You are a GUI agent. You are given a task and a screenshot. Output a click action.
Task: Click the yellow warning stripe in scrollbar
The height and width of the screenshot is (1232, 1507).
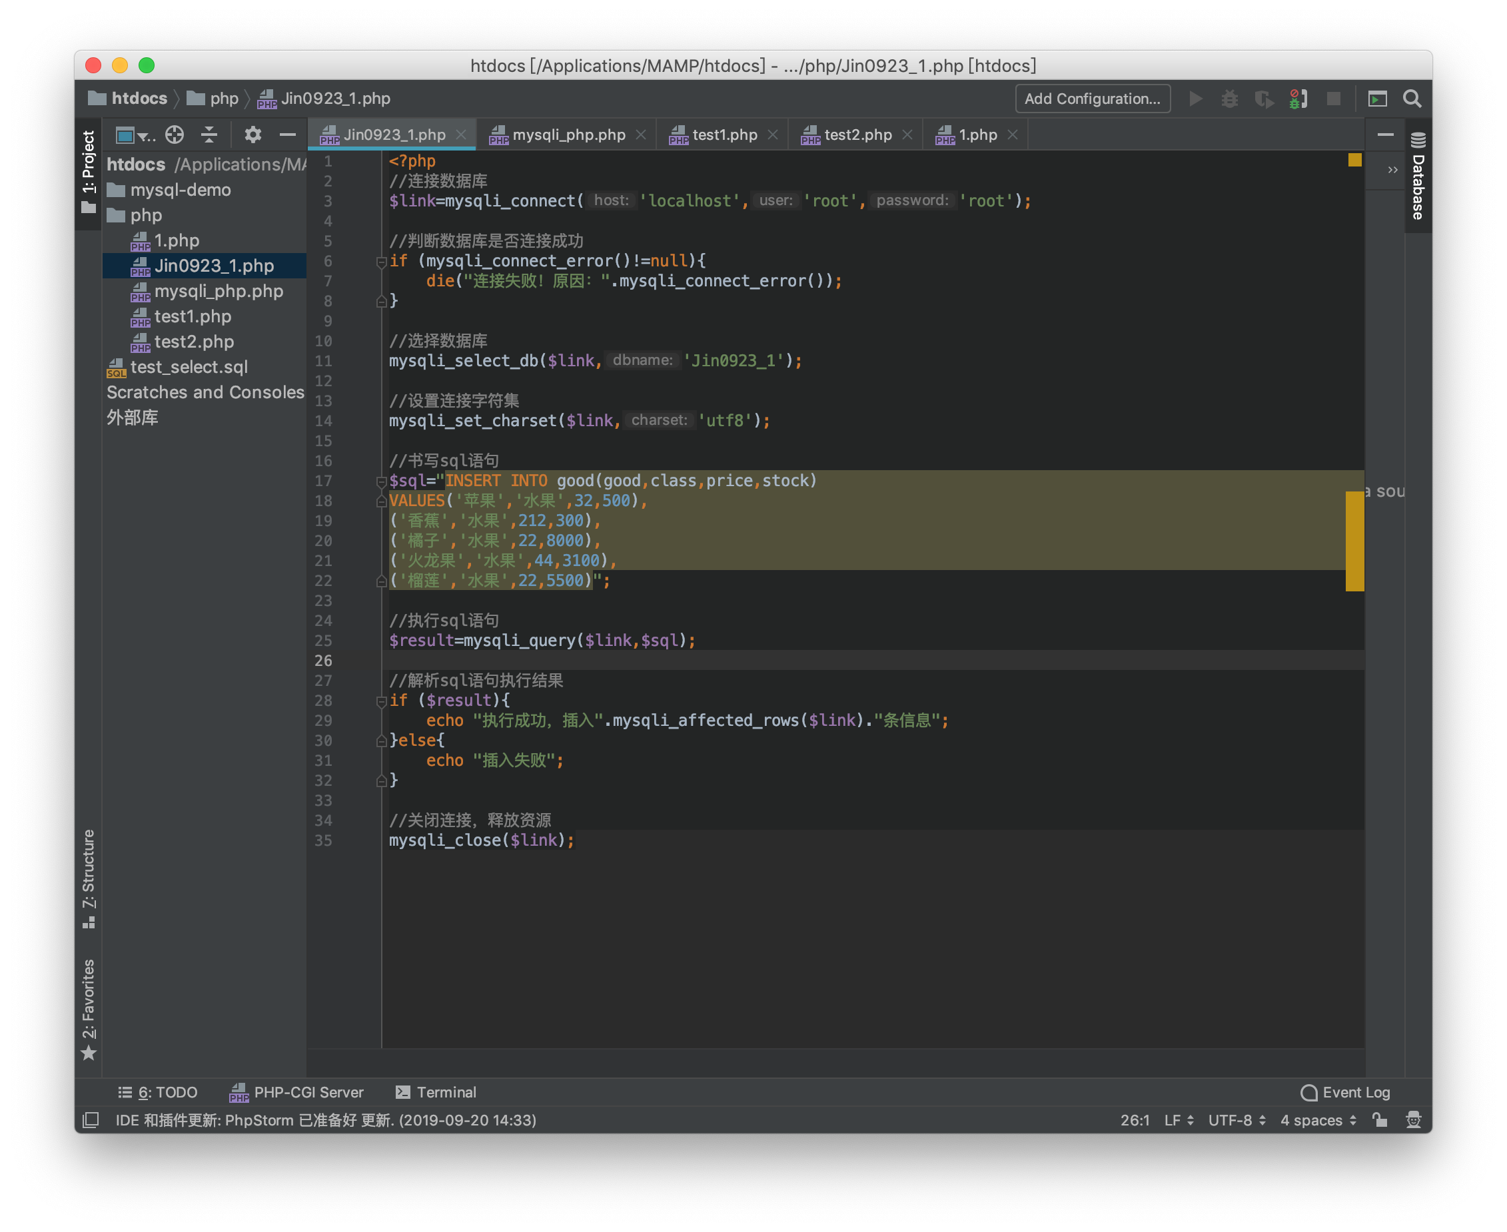click(1354, 541)
